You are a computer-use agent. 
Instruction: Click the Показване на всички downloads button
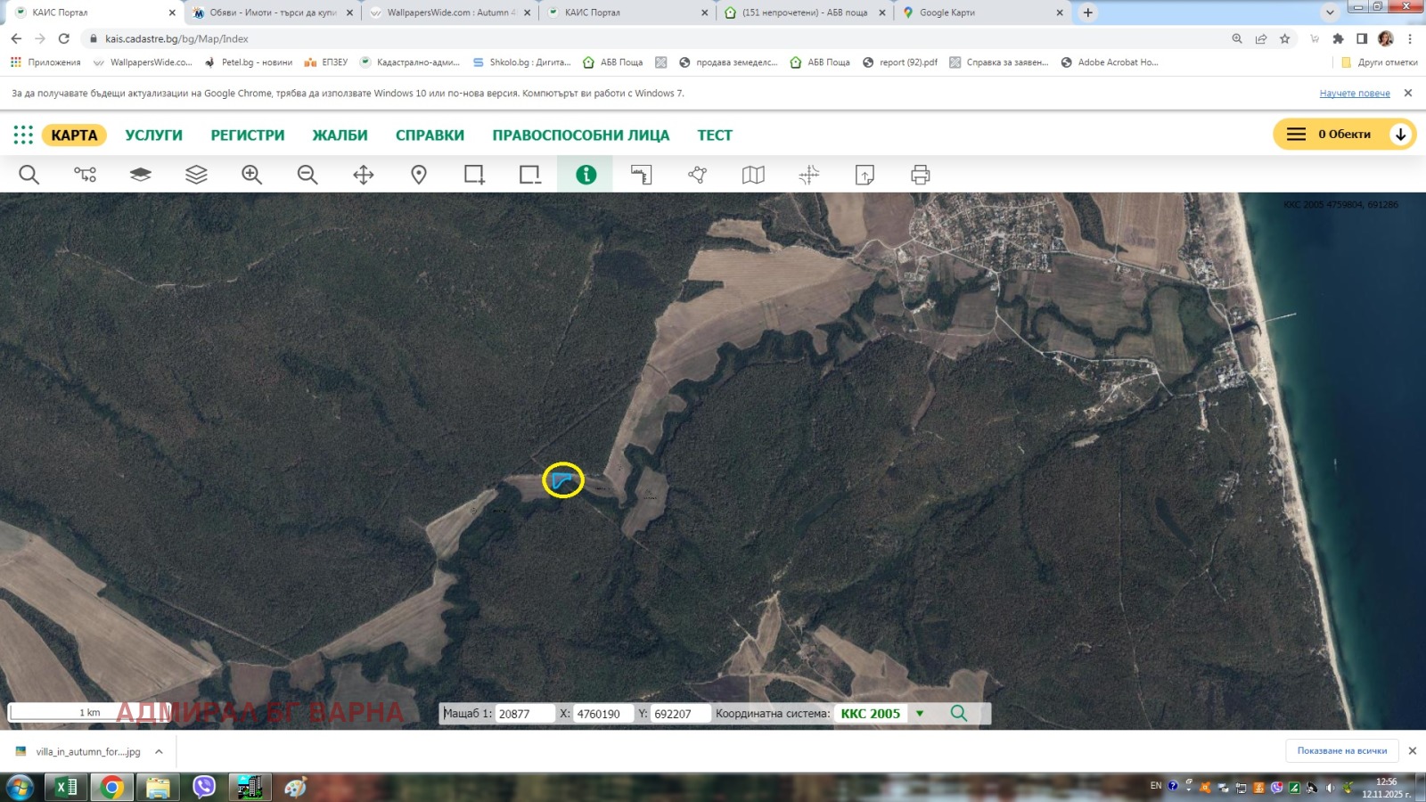click(x=1342, y=751)
